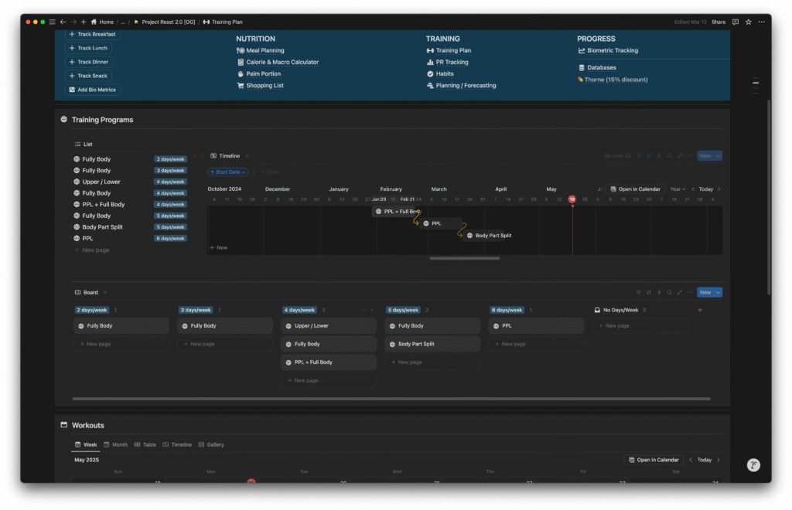Click the Board horizontal scrollbar
Viewport: 792px width, 510px height.
[391, 399]
